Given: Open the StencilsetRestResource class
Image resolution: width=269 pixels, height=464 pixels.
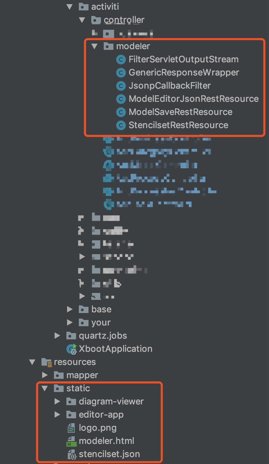Looking at the screenshot, I should click(176, 125).
